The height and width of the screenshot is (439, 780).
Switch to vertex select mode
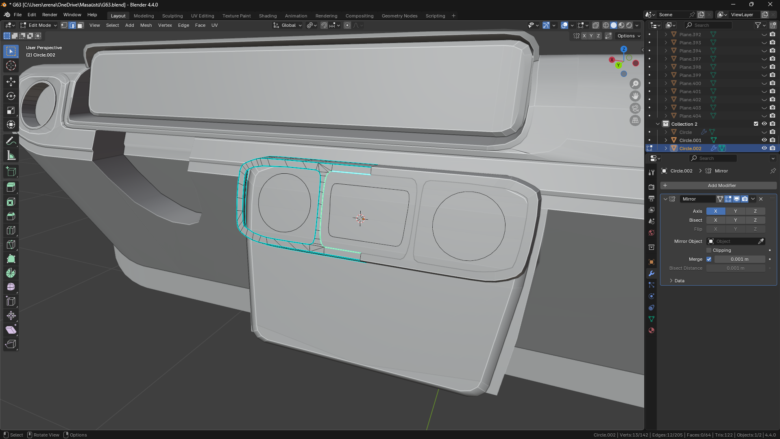[x=64, y=25]
